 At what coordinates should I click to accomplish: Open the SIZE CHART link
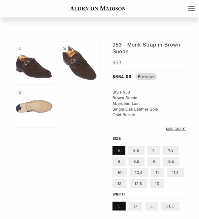[176, 129]
